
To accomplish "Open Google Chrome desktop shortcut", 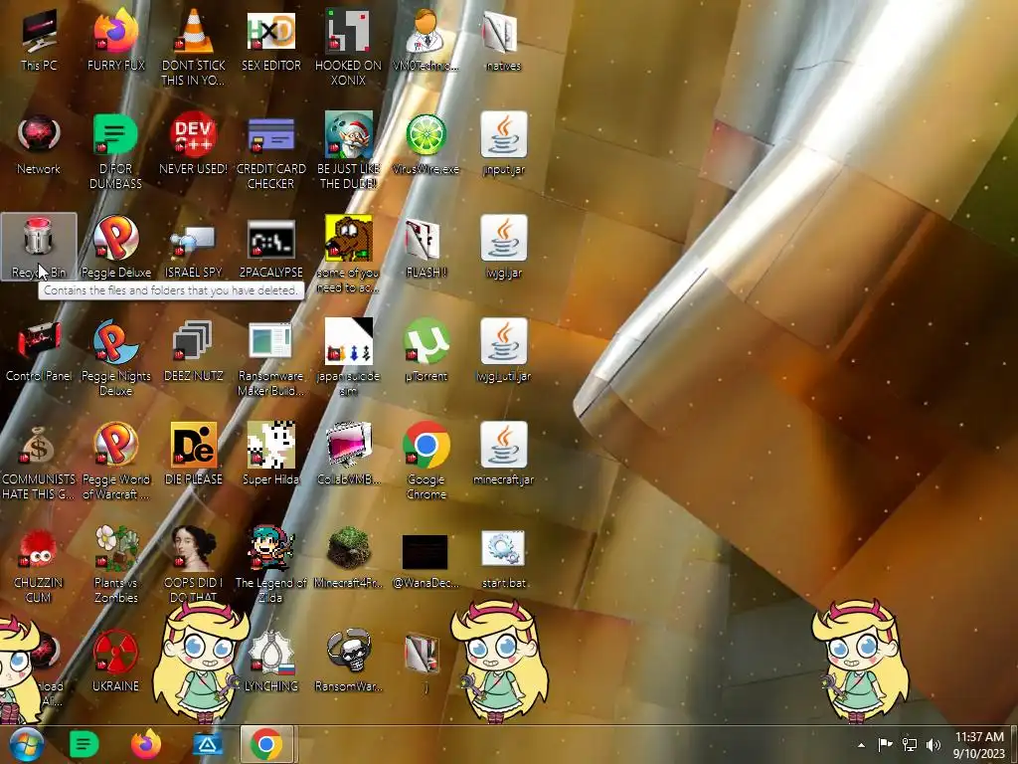I will [x=425, y=462].
